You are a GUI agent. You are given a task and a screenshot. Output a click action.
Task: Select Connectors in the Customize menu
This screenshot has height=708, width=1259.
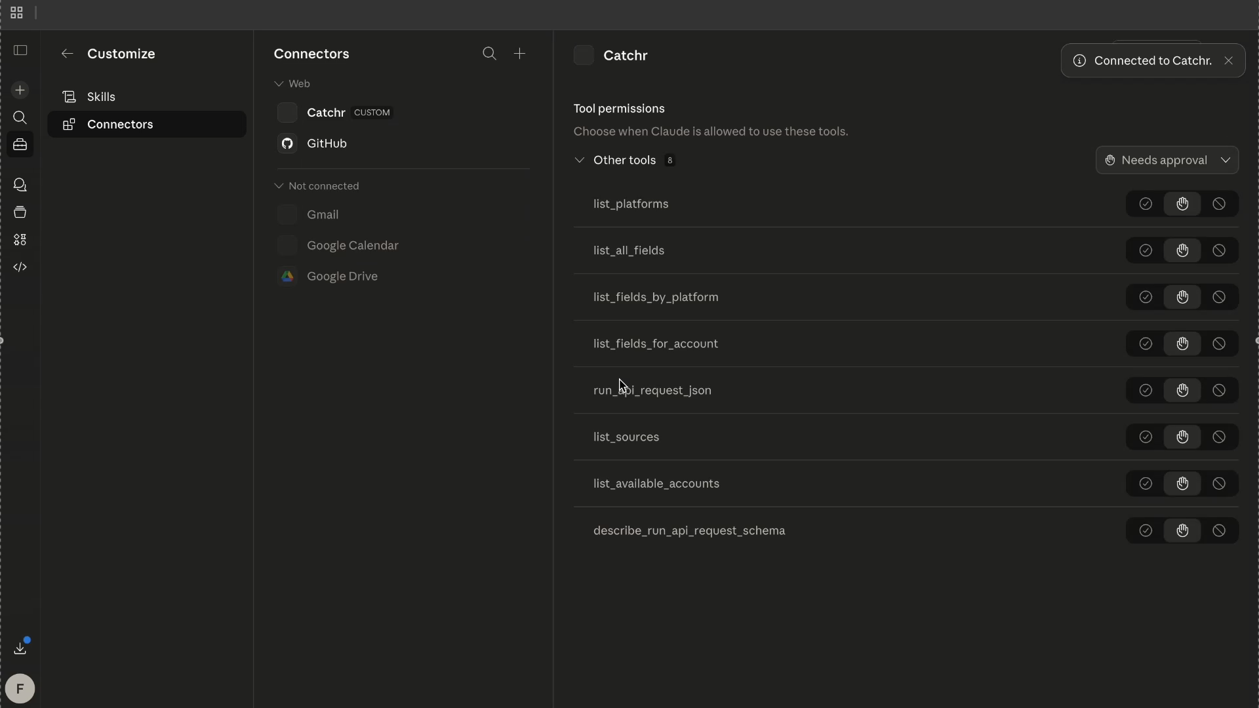point(119,125)
